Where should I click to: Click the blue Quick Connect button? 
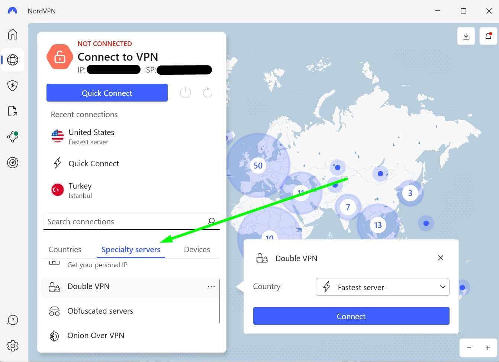pyautogui.click(x=107, y=93)
